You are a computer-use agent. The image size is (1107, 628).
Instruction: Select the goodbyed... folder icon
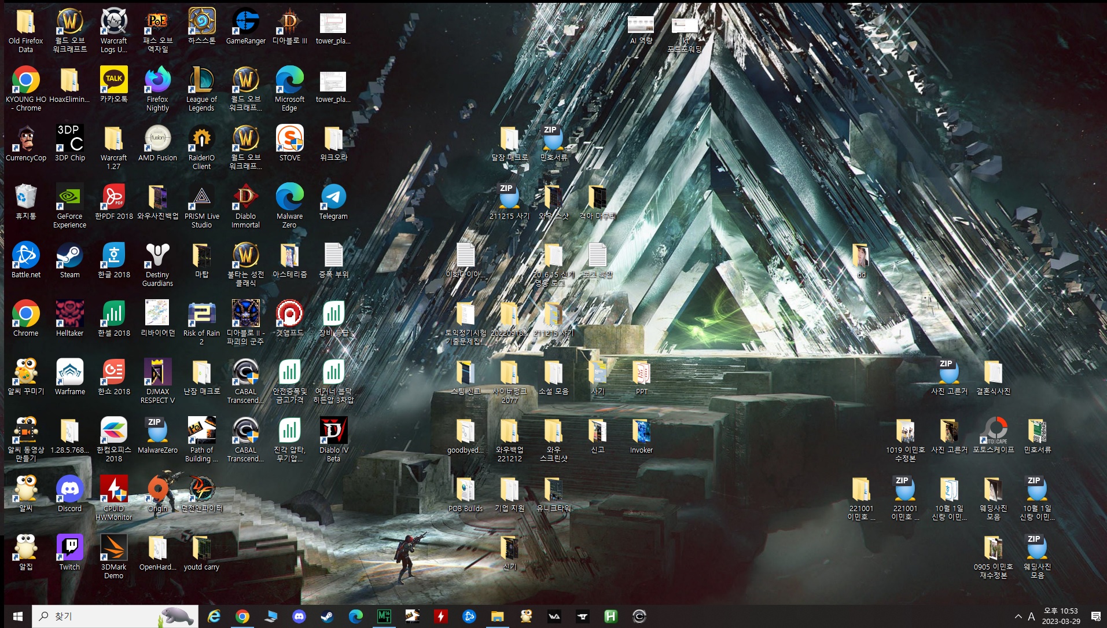465,436
